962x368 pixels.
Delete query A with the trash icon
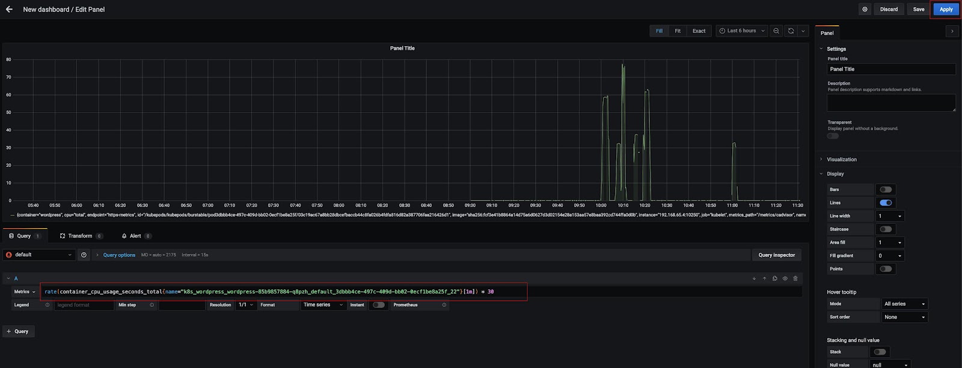(795, 279)
